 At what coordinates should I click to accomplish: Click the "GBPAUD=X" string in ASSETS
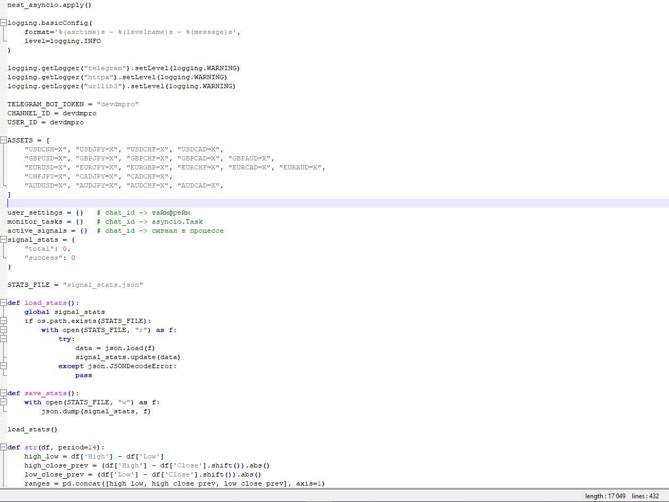[x=249, y=158]
